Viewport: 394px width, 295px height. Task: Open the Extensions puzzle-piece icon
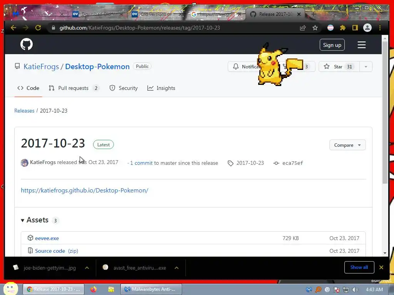[x=343, y=28]
